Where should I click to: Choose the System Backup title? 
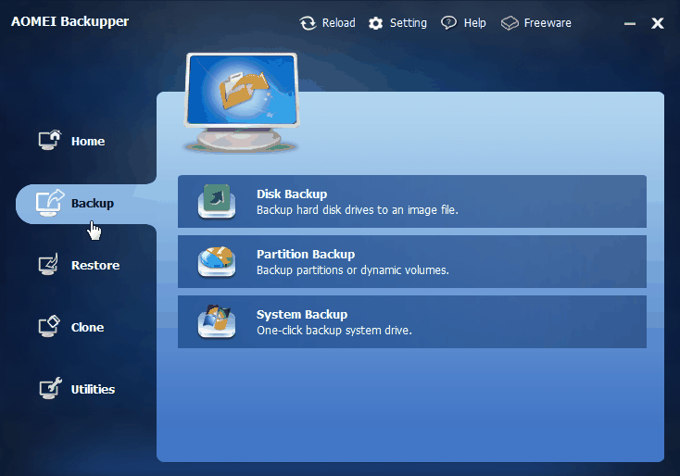[x=302, y=315]
